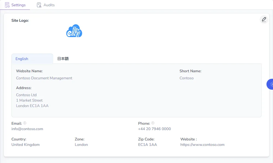
Task: Click the address line Contoso Ltd
Action: point(26,95)
